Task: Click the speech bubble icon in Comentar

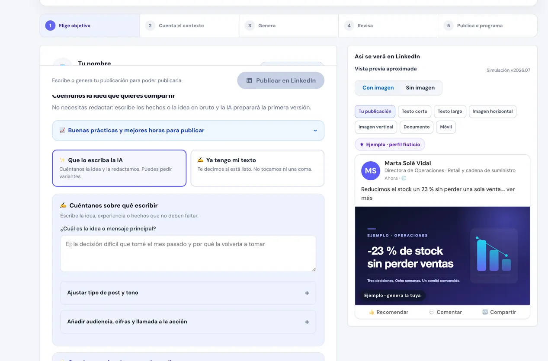Action: click(431, 312)
